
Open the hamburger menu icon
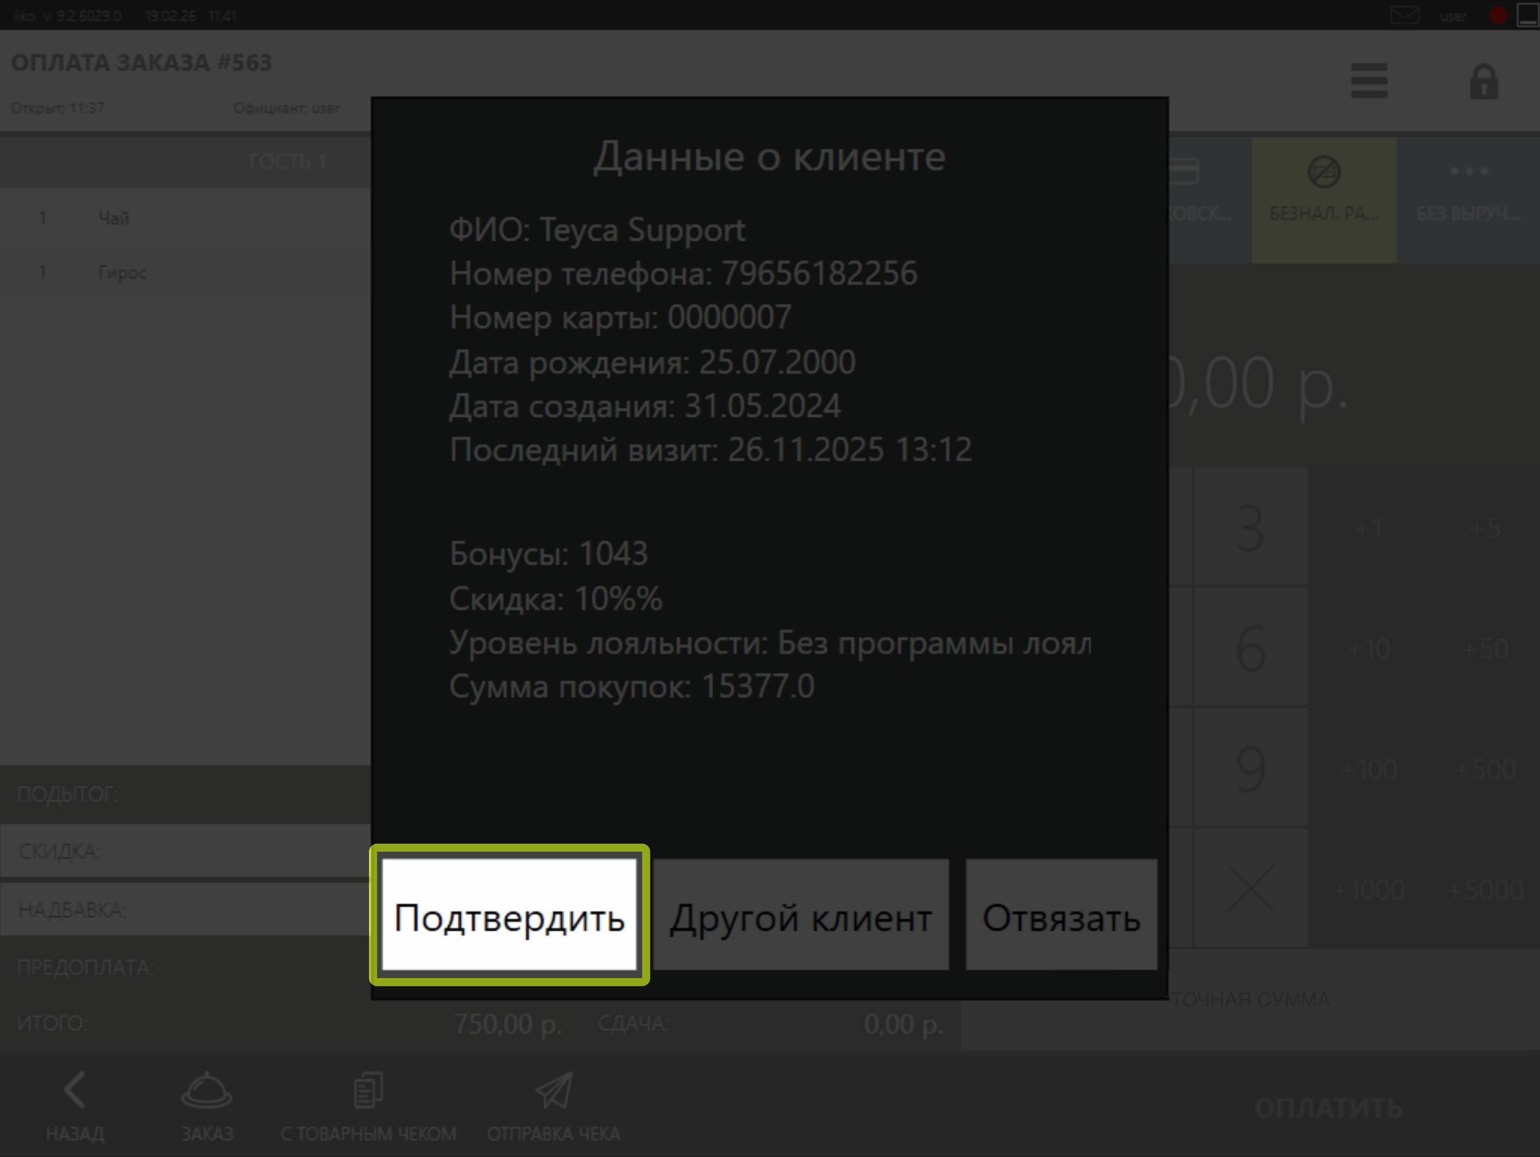(1369, 81)
